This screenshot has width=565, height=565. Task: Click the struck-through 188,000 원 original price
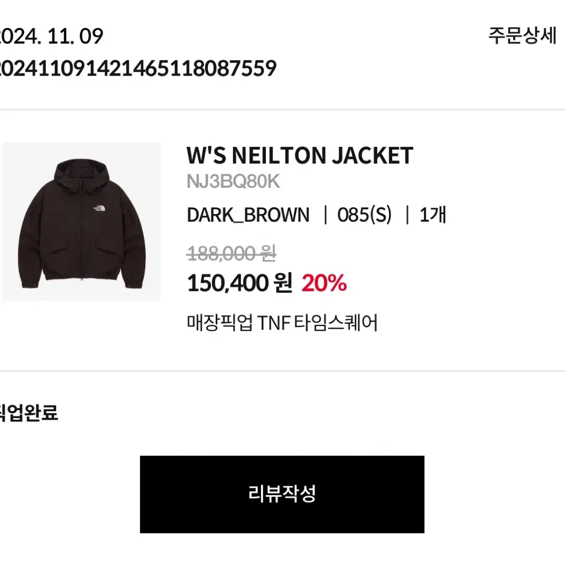pos(231,253)
